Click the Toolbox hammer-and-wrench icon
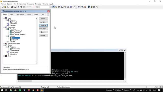The width and height of the screenshot is (163, 92). tap(74, 7)
